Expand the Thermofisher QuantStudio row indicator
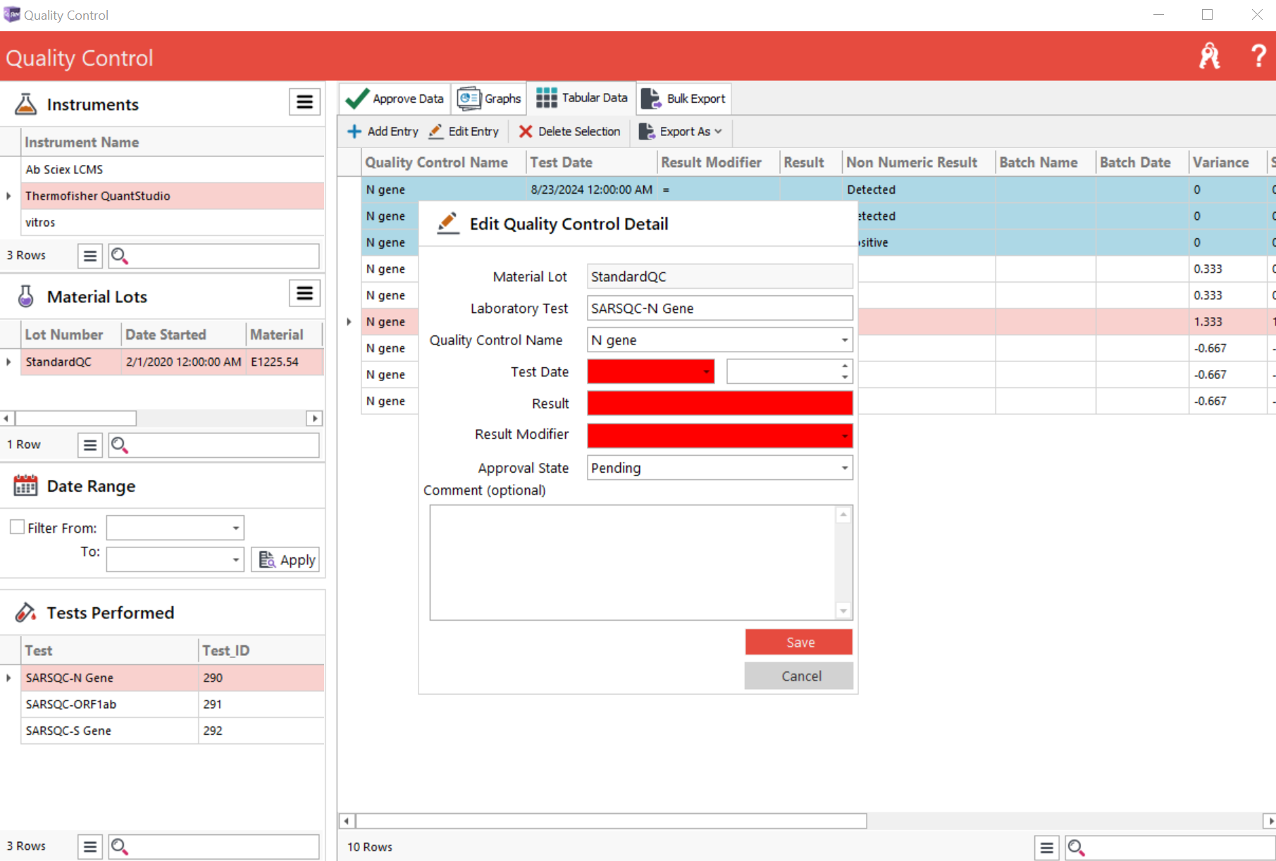1276x861 pixels. pos(8,196)
